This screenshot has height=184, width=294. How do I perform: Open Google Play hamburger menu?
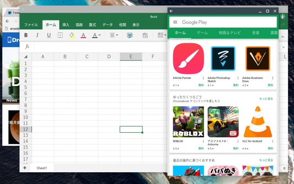point(175,22)
